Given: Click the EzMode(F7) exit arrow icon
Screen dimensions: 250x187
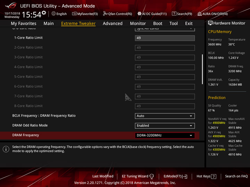Looking at the screenshot, I should [x=185, y=176].
